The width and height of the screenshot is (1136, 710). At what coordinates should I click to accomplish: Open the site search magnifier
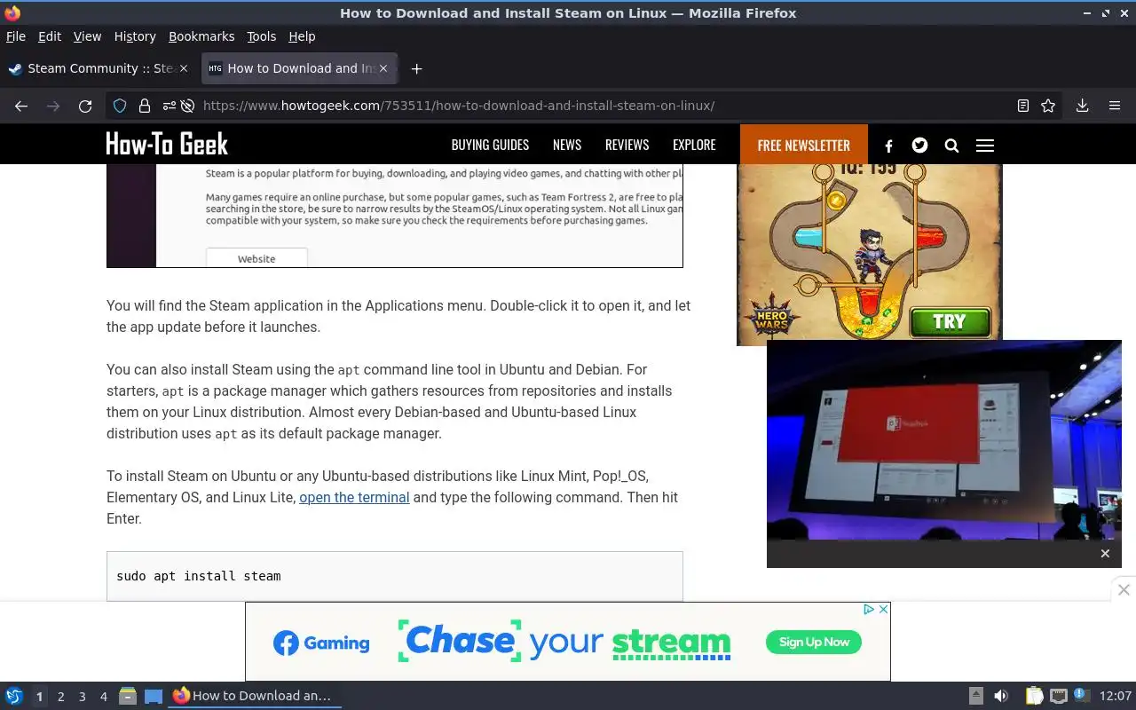coord(951,146)
